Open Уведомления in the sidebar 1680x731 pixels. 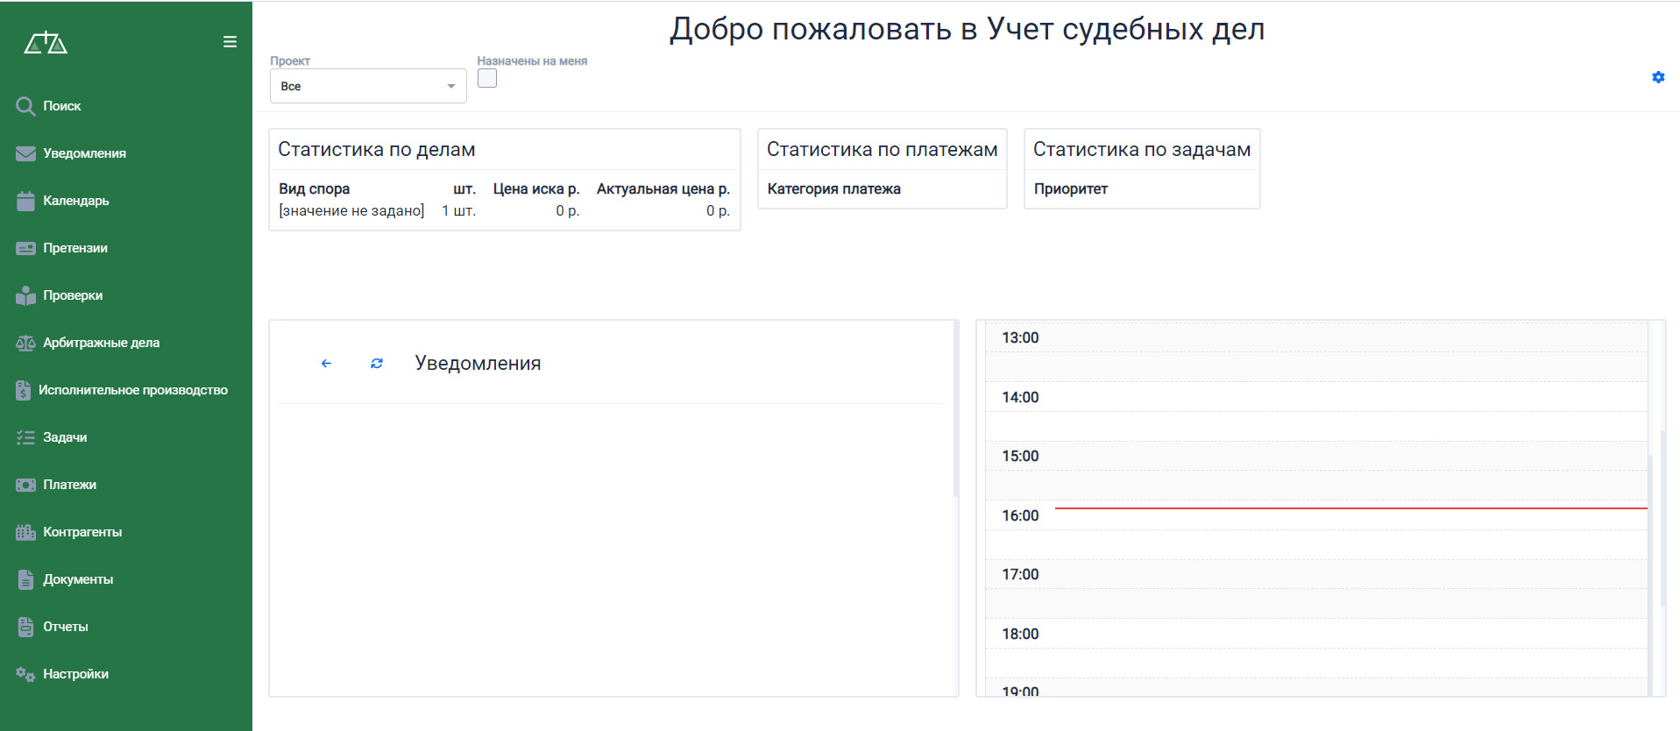point(84,153)
